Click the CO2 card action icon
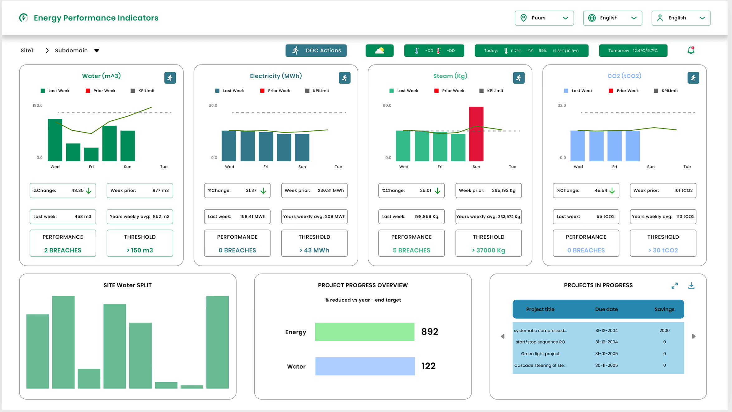The image size is (732, 412). pyautogui.click(x=693, y=78)
